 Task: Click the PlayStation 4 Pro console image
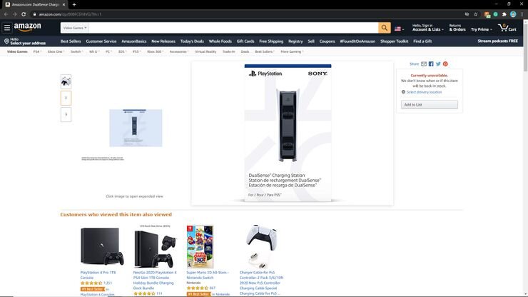[x=102, y=246]
